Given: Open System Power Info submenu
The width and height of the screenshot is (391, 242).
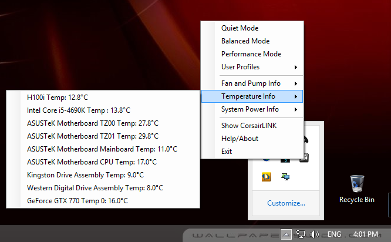Looking at the screenshot, I should pyautogui.click(x=252, y=109).
